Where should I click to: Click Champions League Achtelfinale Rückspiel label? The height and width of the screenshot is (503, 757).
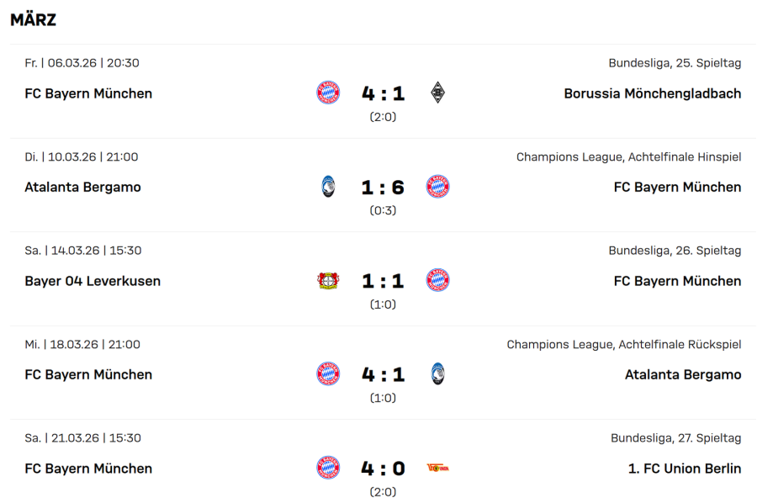[623, 344]
